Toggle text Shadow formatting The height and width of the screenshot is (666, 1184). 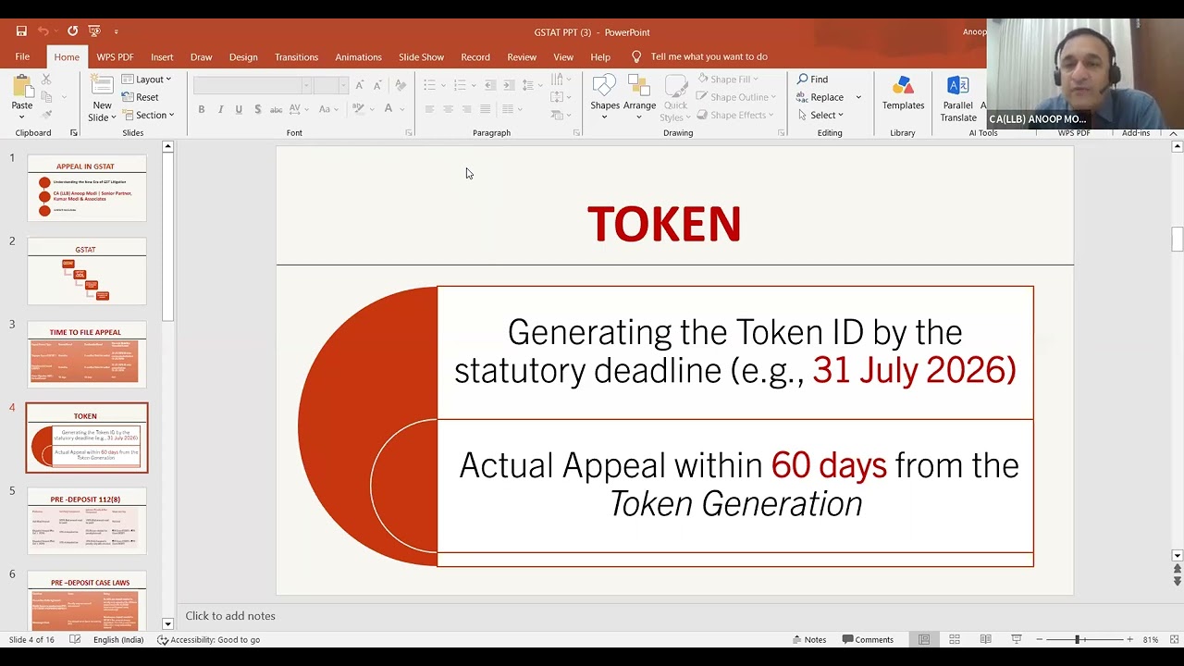tap(257, 109)
